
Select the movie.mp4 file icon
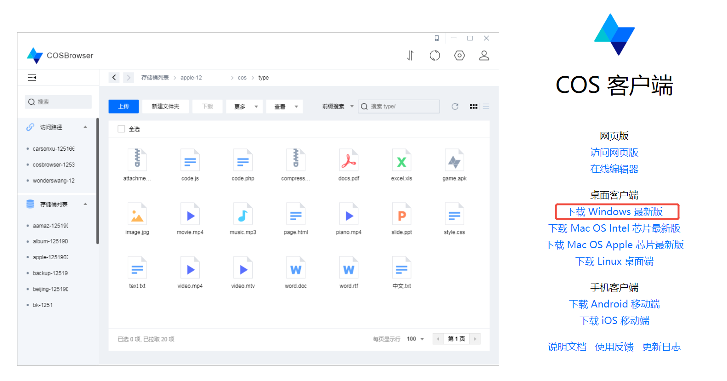point(190,214)
